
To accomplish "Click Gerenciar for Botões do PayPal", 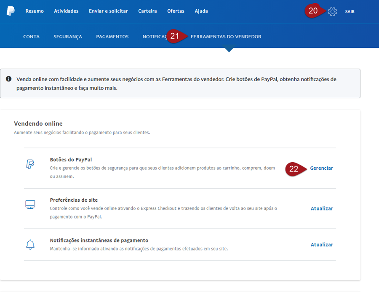I will [x=321, y=168].
